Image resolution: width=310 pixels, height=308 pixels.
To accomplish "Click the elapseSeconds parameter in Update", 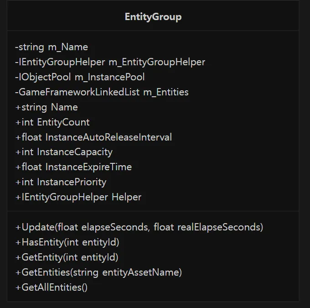I will [114, 227].
